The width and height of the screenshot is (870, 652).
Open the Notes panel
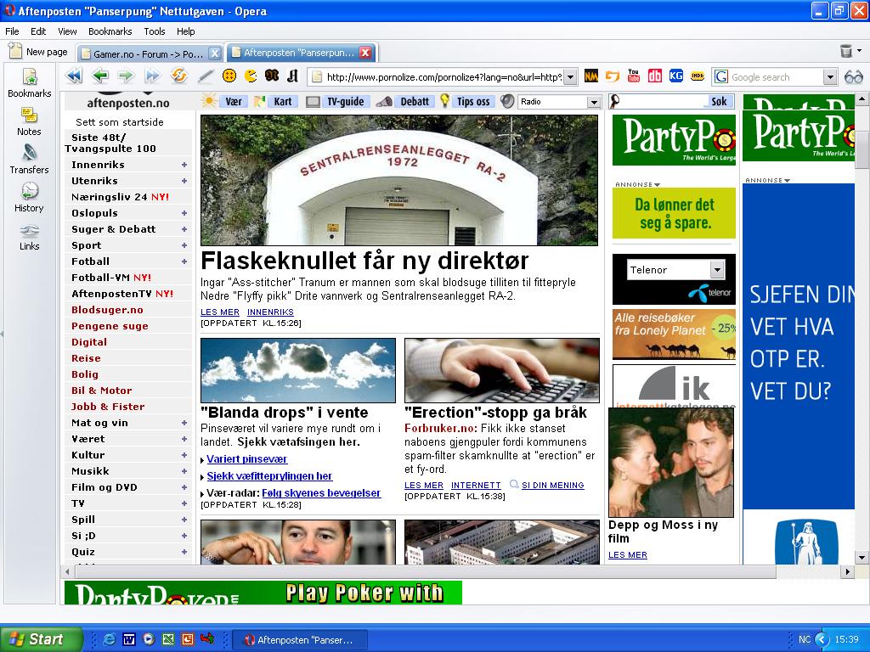pos(29,122)
